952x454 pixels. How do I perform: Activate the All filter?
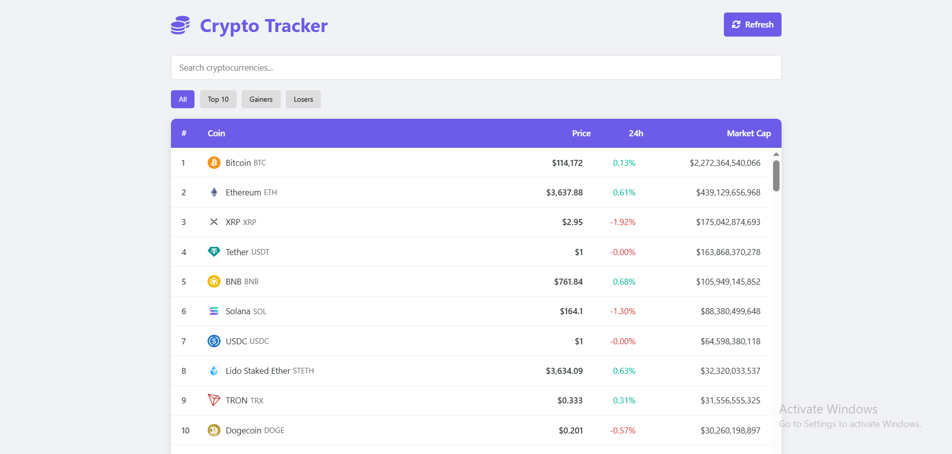[x=182, y=99]
